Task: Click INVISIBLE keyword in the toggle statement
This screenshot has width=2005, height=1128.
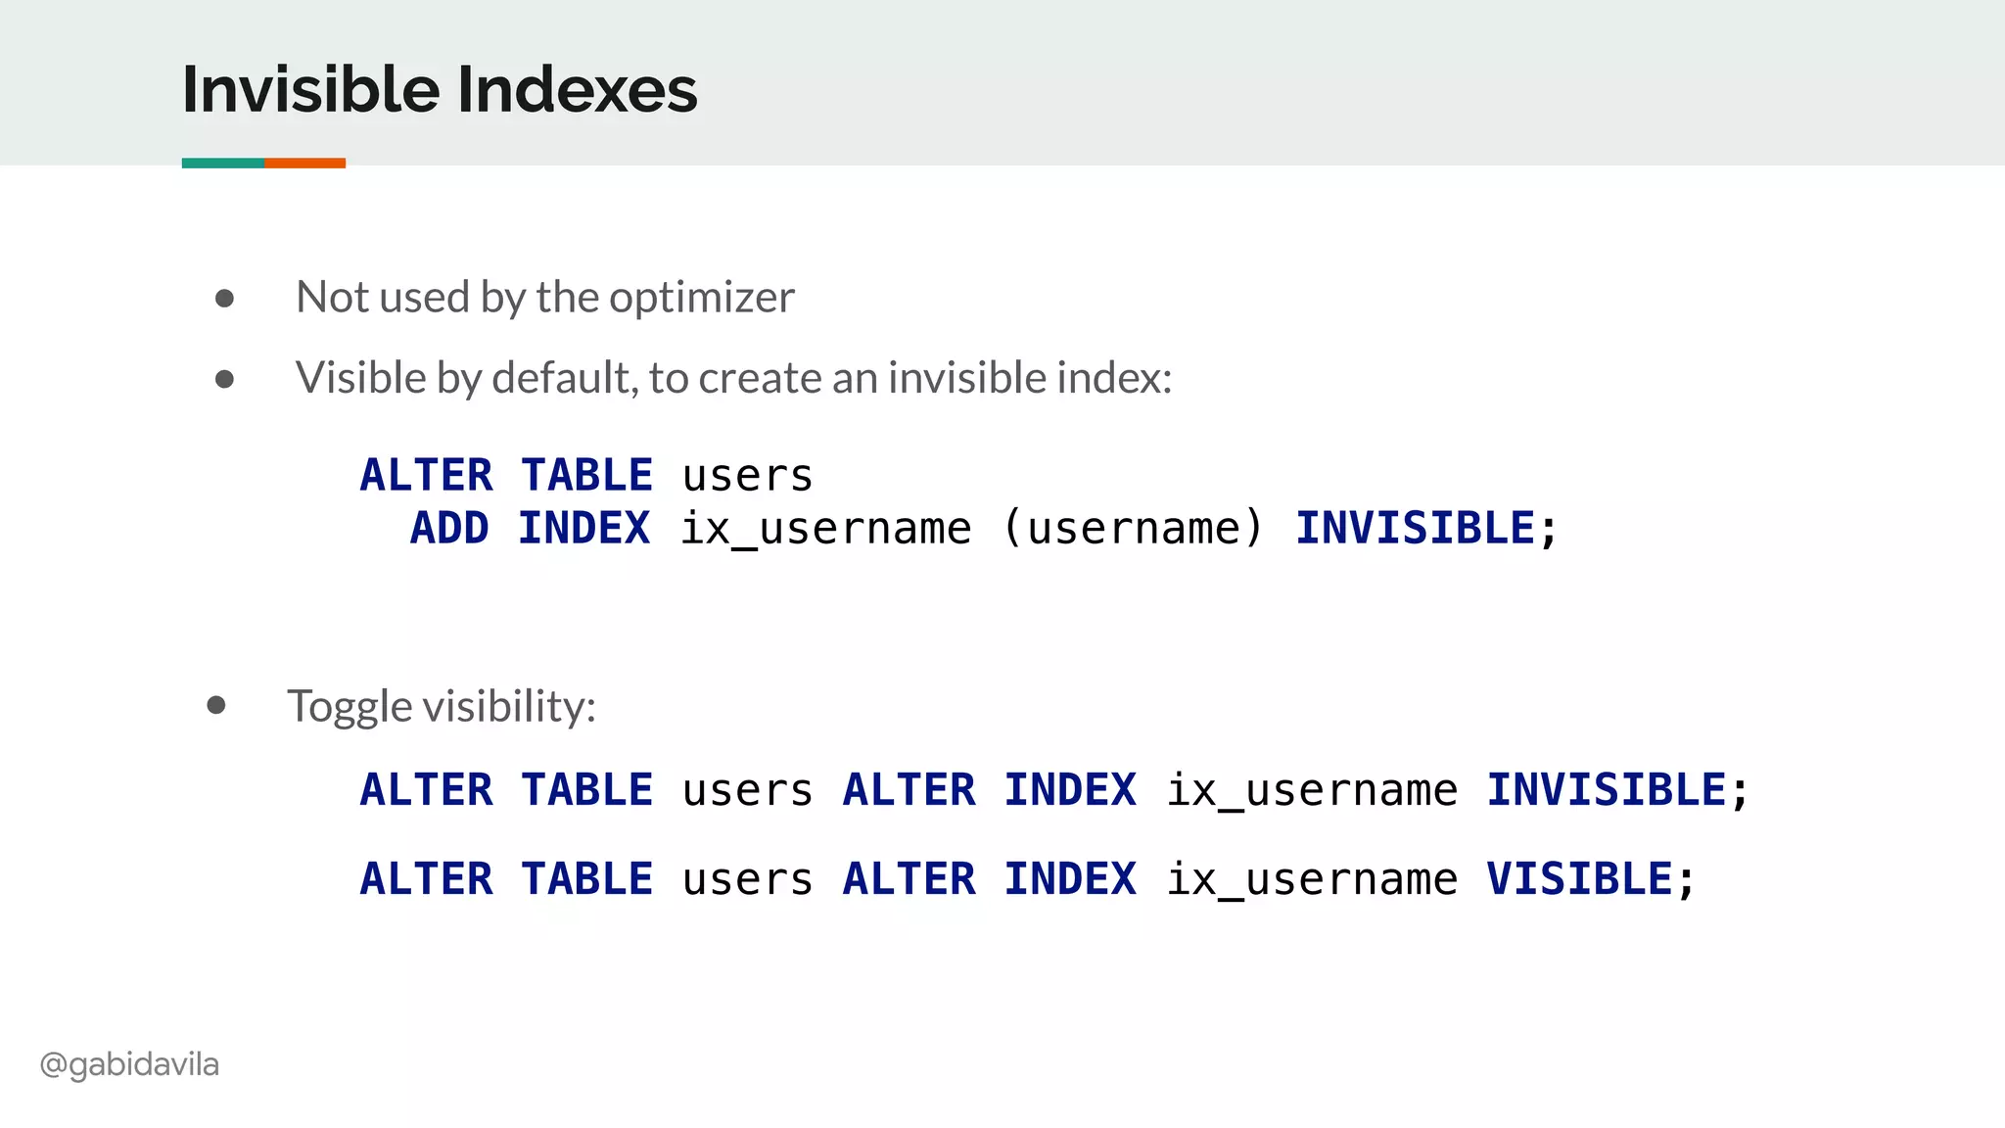Action: coord(1606,790)
